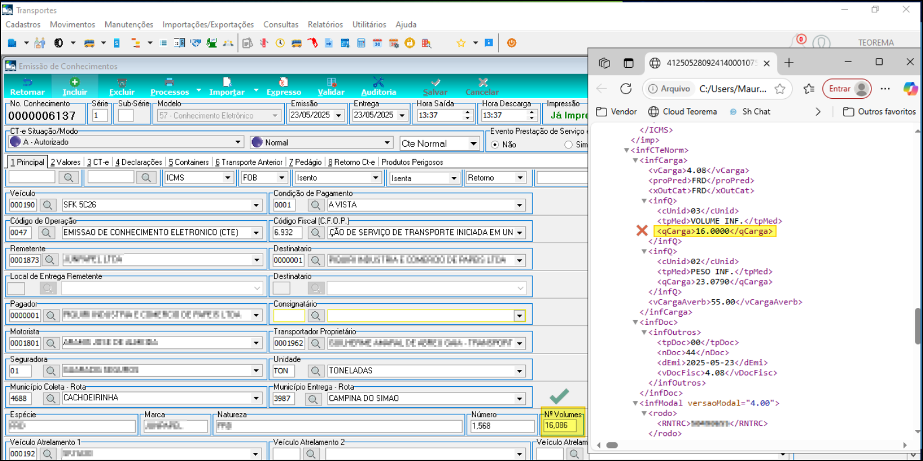Screen dimensions: 923x461
Task: Switch to the 6 Transporte Anterior tab
Action: click(x=249, y=162)
